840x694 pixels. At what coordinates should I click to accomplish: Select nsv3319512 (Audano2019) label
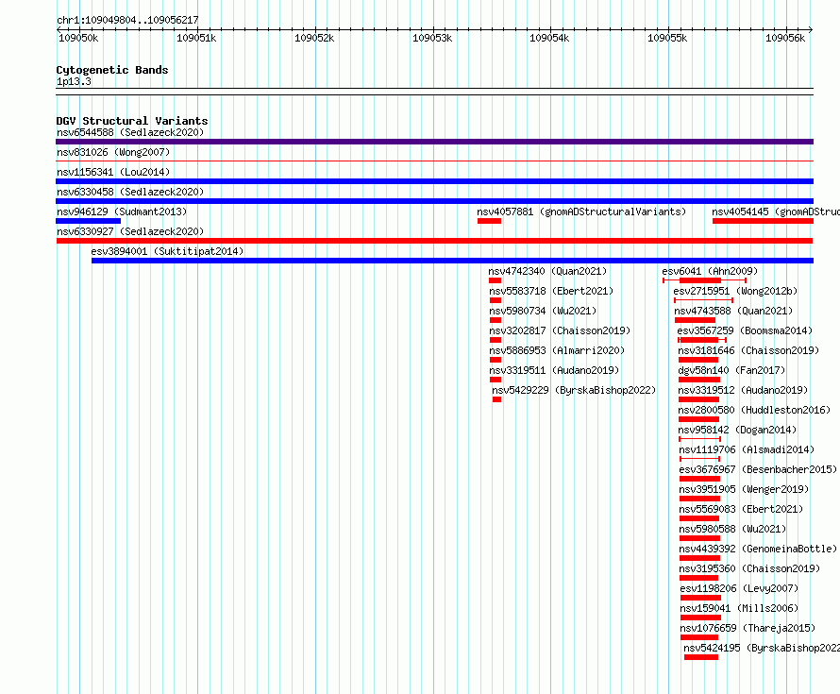tap(743, 390)
